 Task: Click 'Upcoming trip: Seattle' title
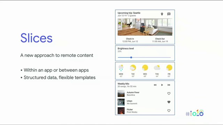129,13
